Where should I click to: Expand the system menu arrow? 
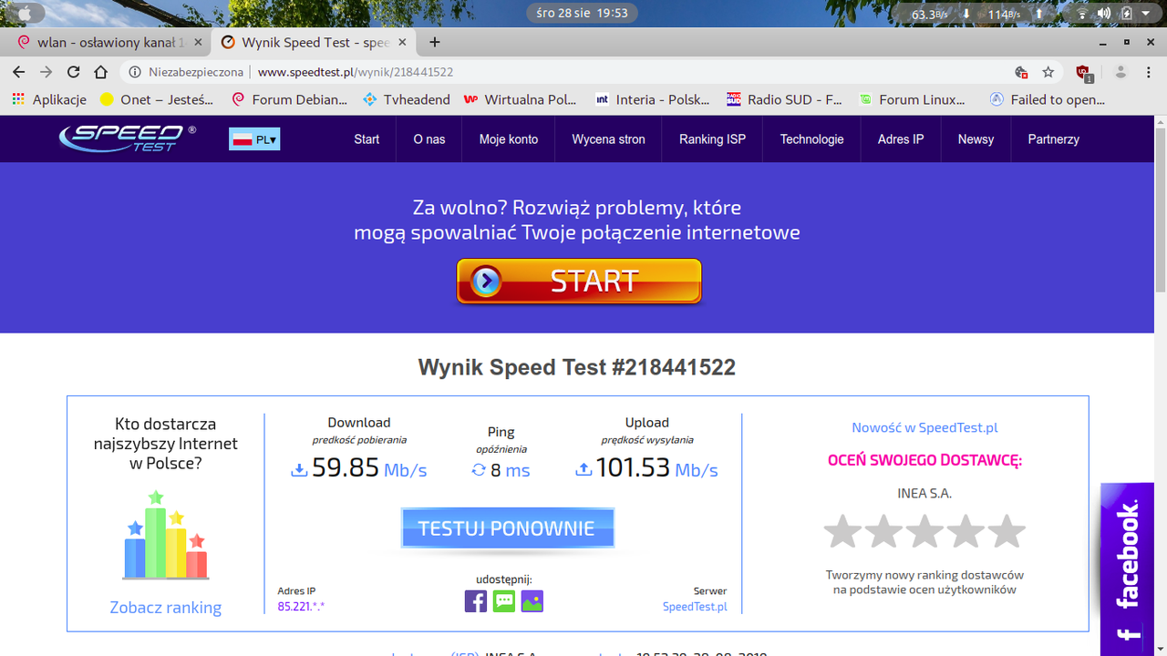(x=1145, y=14)
